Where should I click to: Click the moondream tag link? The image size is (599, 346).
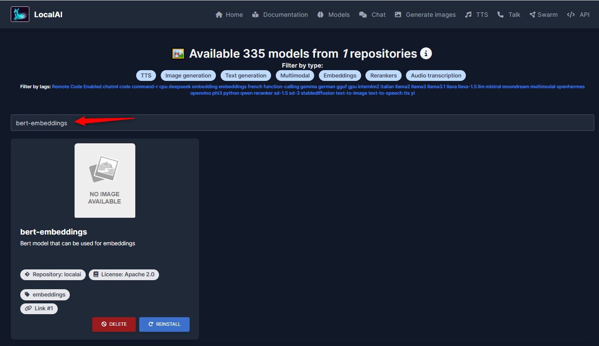pyautogui.click(x=516, y=86)
